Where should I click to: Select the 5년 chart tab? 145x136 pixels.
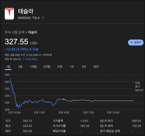pyautogui.click(x=84, y=67)
